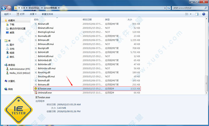Click the search magnifier icon
The image size is (209, 126).
tap(206, 8)
